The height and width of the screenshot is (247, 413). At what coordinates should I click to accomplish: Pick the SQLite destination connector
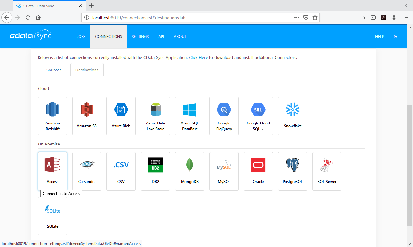(52, 216)
